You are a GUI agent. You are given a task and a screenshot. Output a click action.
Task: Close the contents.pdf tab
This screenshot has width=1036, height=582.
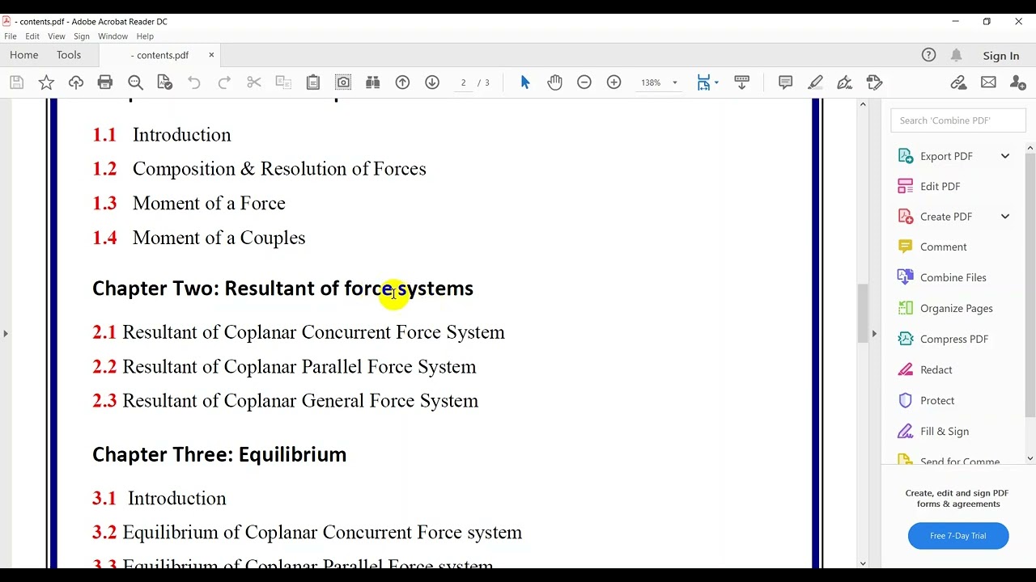[x=211, y=55]
